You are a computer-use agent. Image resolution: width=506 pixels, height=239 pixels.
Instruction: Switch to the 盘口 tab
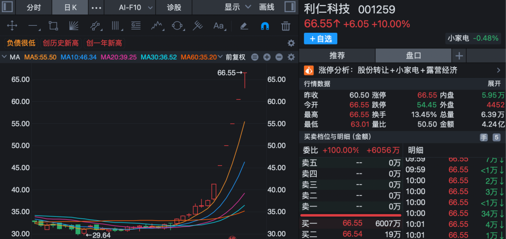[413, 56]
